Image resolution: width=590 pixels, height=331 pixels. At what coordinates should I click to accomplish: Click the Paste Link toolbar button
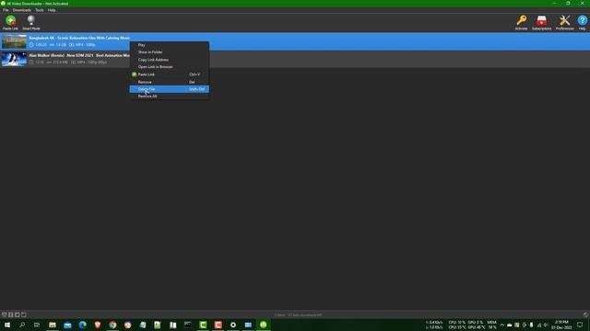10,23
